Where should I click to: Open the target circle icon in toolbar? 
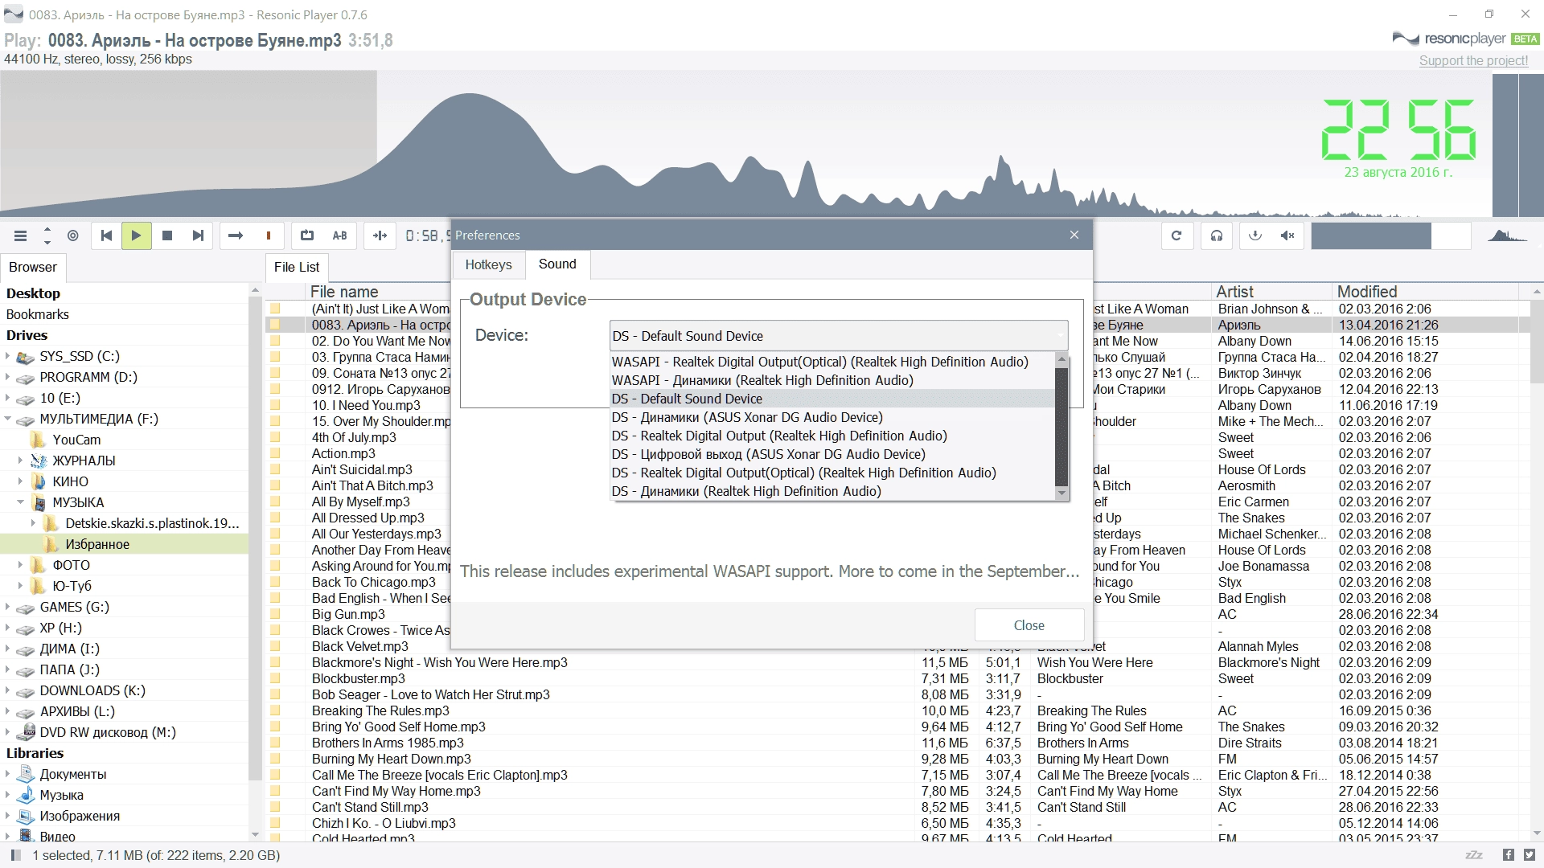pyautogui.click(x=73, y=235)
